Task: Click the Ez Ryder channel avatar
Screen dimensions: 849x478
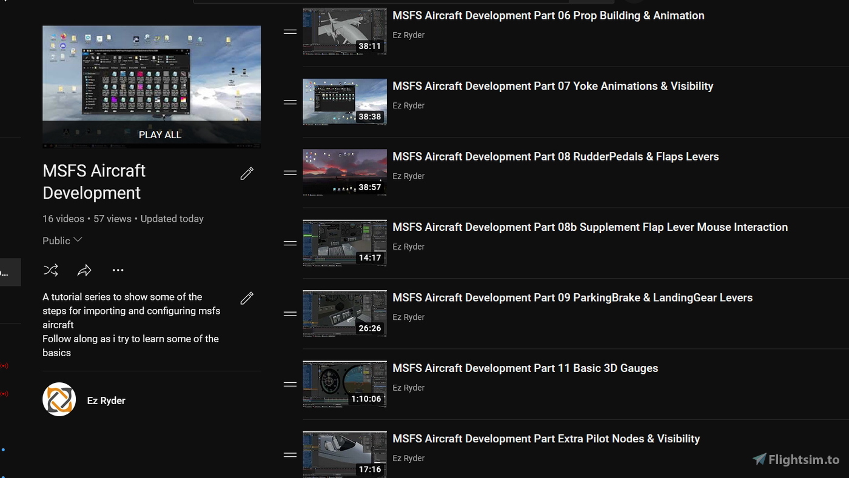Action: 59,399
